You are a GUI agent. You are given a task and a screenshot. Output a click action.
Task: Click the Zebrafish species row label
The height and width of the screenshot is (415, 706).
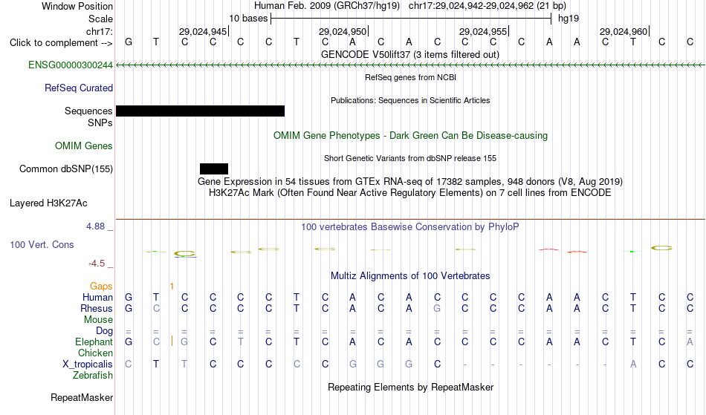coord(93,375)
